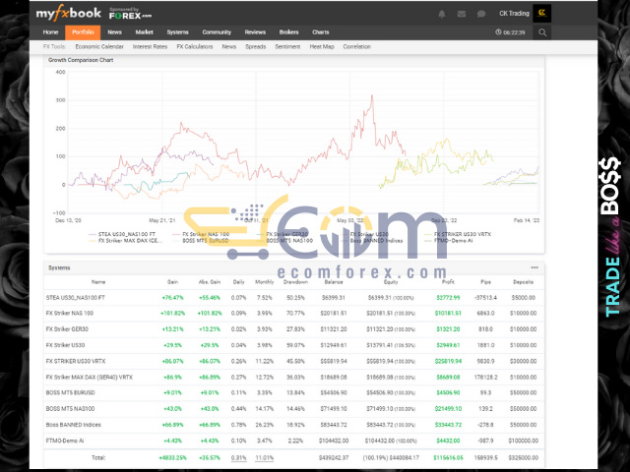
Task: Open the Sentiment tool
Action: click(287, 46)
